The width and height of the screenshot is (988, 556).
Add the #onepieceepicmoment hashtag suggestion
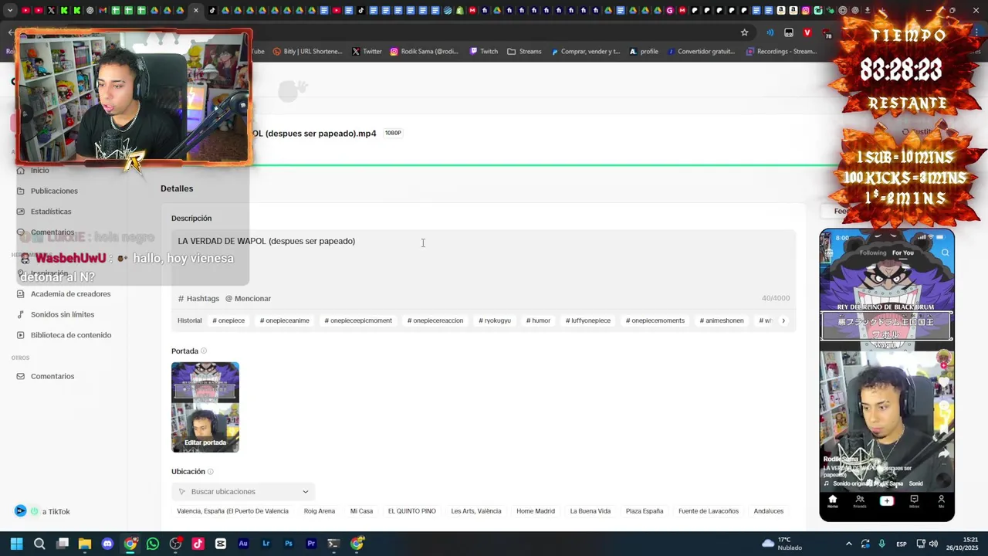click(x=358, y=320)
